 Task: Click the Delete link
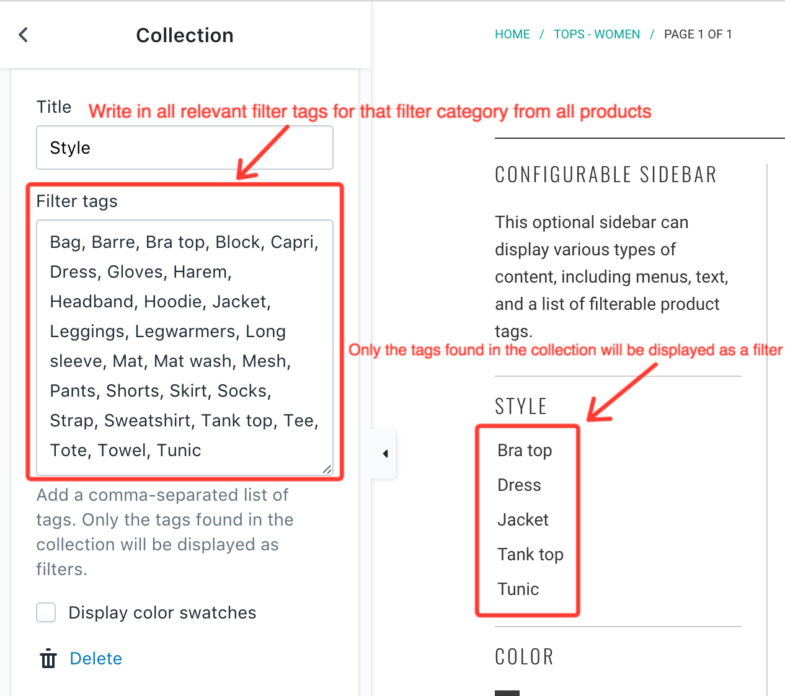[95, 658]
